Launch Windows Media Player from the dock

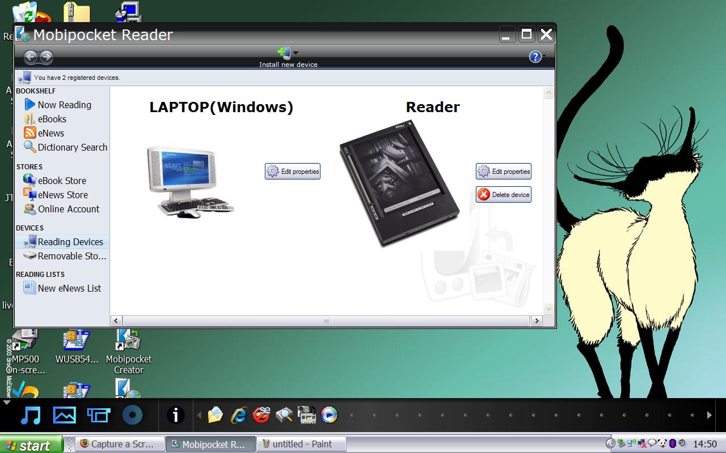click(x=329, y=415)
